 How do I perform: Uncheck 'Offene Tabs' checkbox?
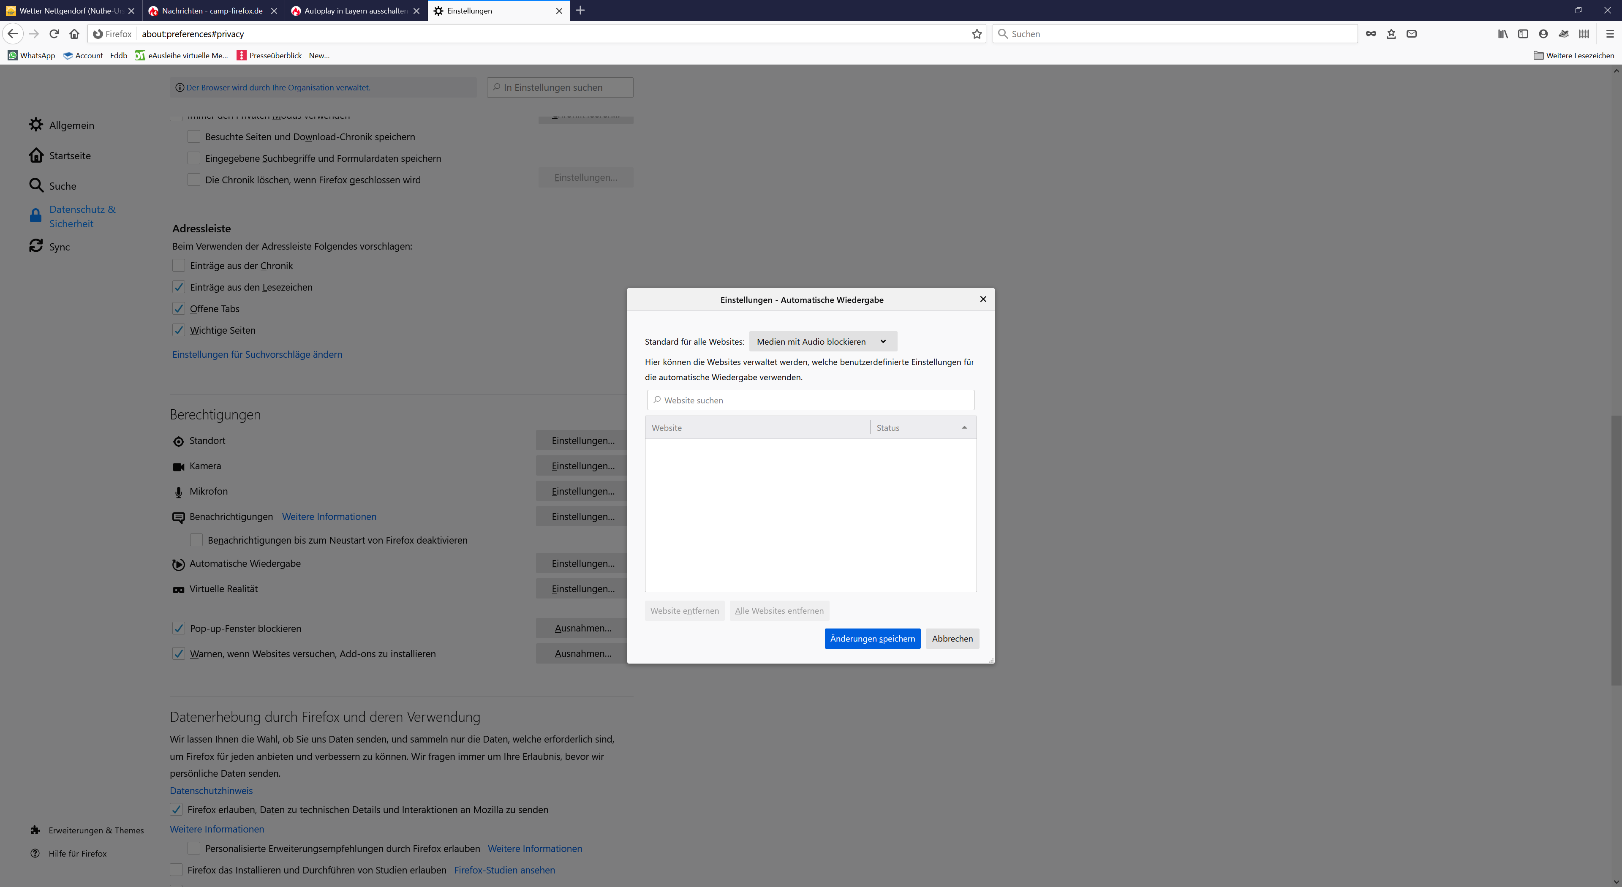tap(179, 308)
